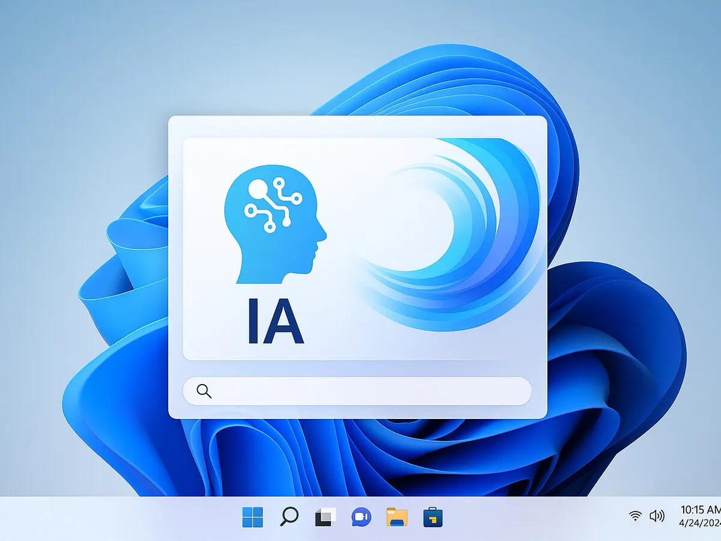The width and height of the screenshot is (721, 541).
Task: Click the Wi-Fi network icon
Action: coord(635,516)
